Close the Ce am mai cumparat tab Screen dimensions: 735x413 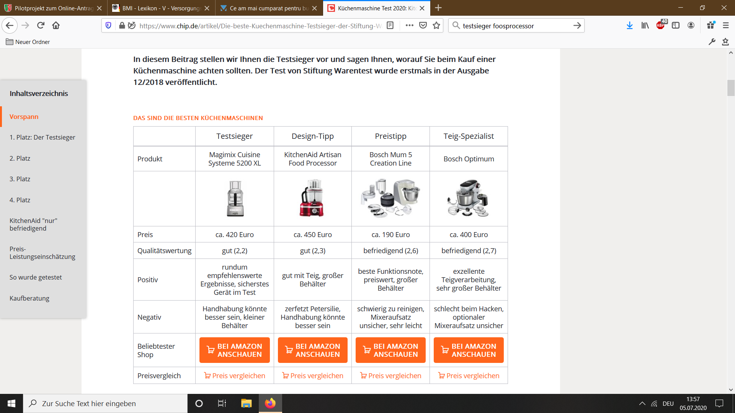[315, 8]
